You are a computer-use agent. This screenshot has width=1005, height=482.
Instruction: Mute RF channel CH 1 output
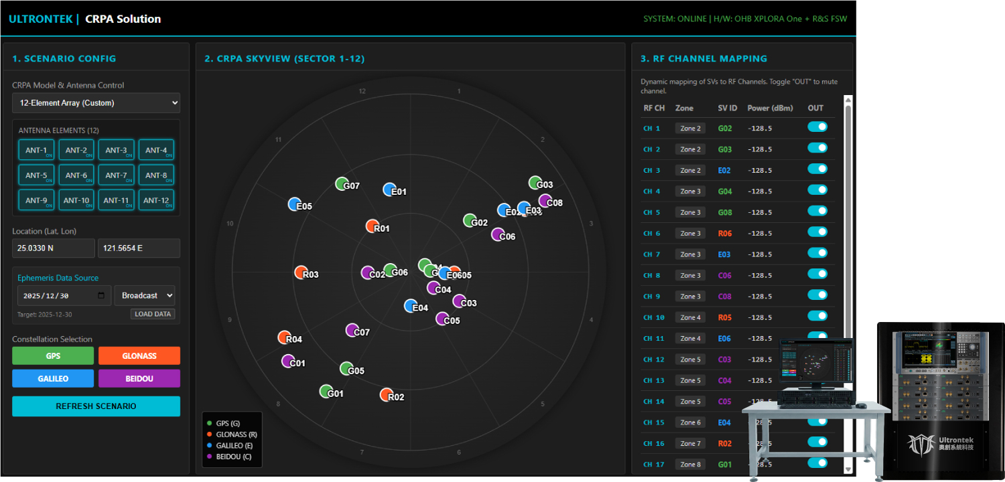point(817,127)
